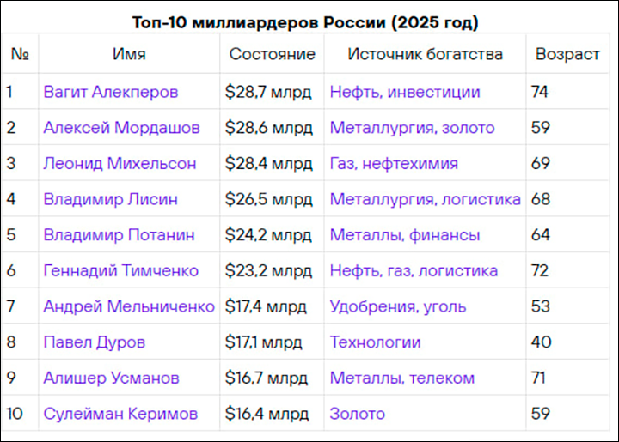Click the Металлургия, логистика link
Viewport: 619px width, 442px height.
tap(425, 199)
